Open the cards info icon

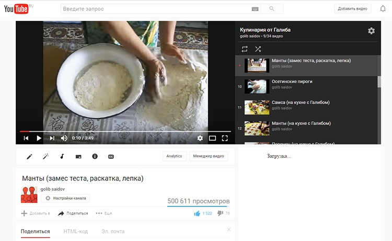tap(95, 156)
